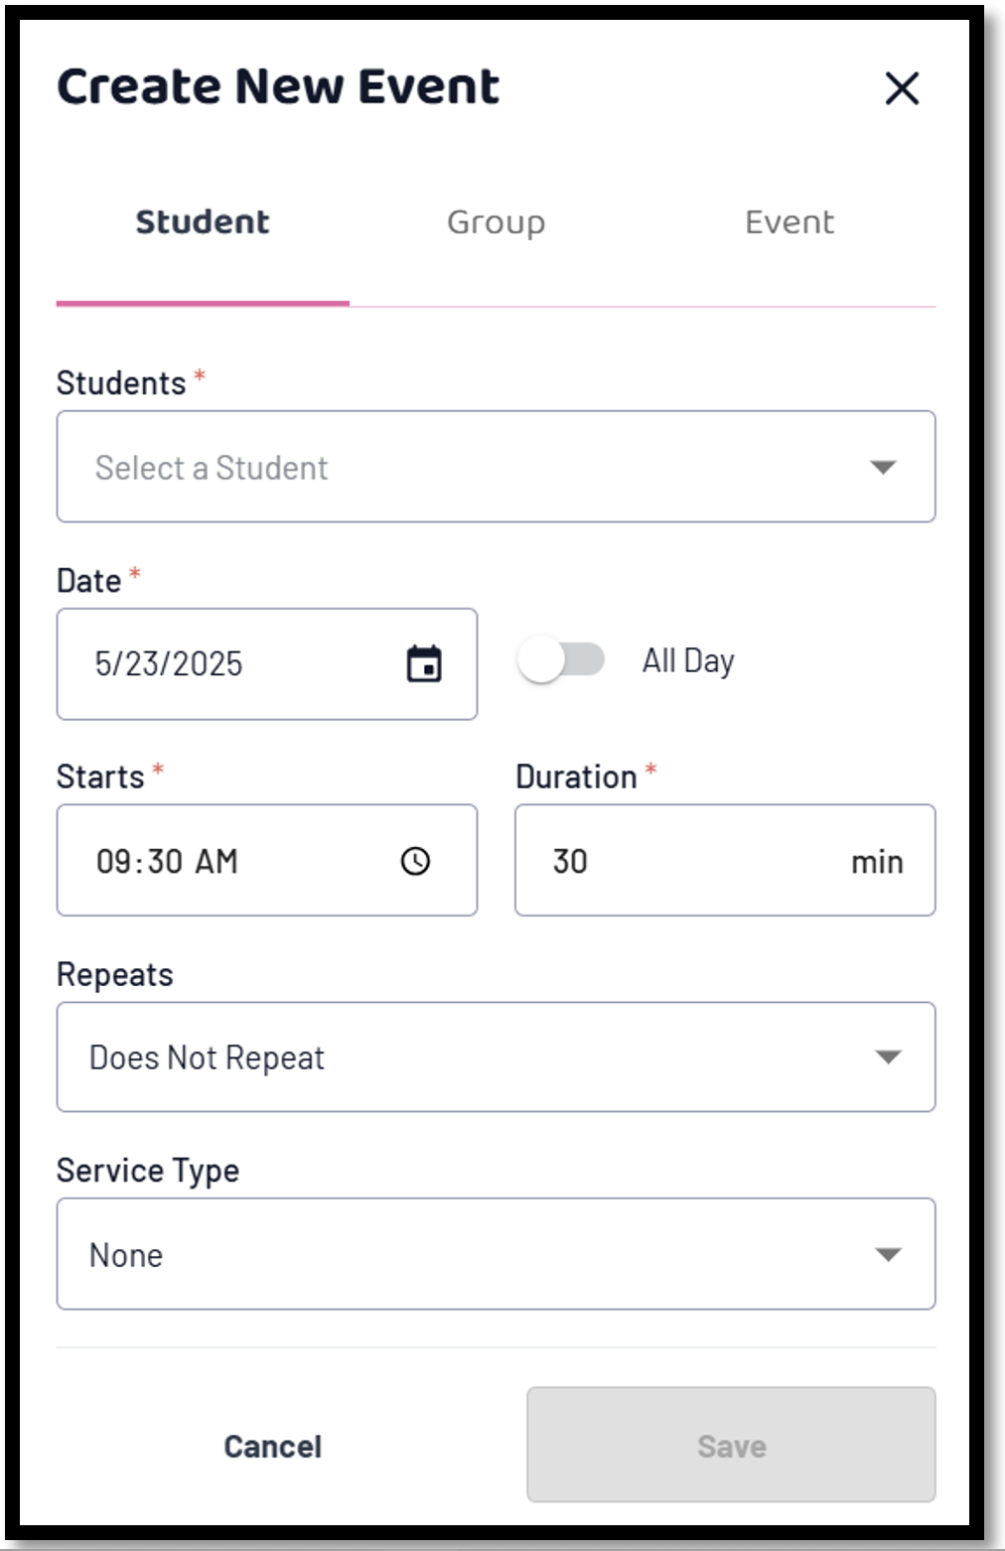This screenshot has width=1005, height=1551.
Task: Open the calendar date picker icon
Action: click(x=424, y=664)
